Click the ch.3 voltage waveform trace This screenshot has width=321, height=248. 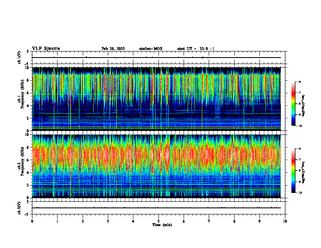(x=156, y=208)
